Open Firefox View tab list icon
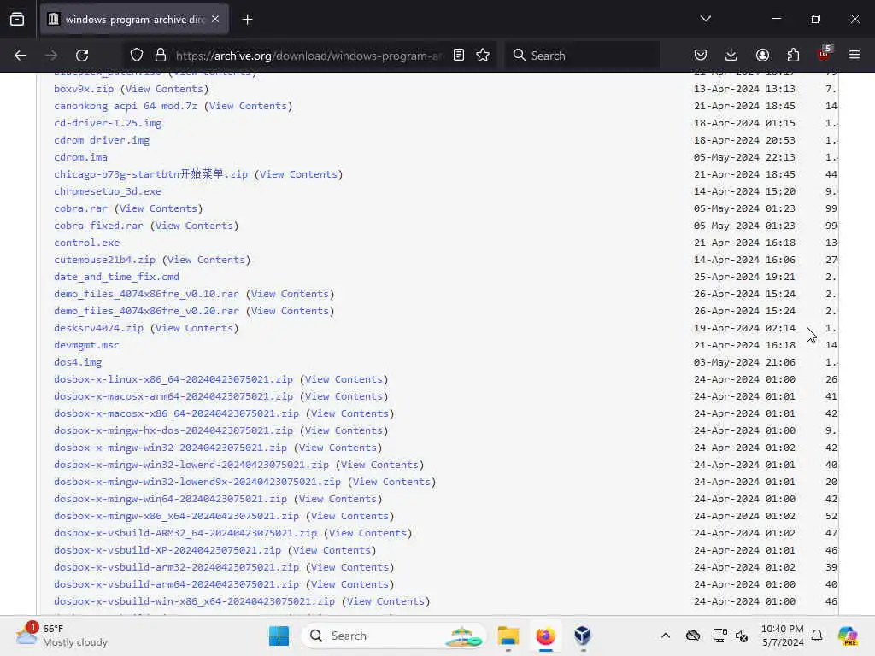Image resolution: width=875 pixels, height=656 pixels. (x=17, y=19)
